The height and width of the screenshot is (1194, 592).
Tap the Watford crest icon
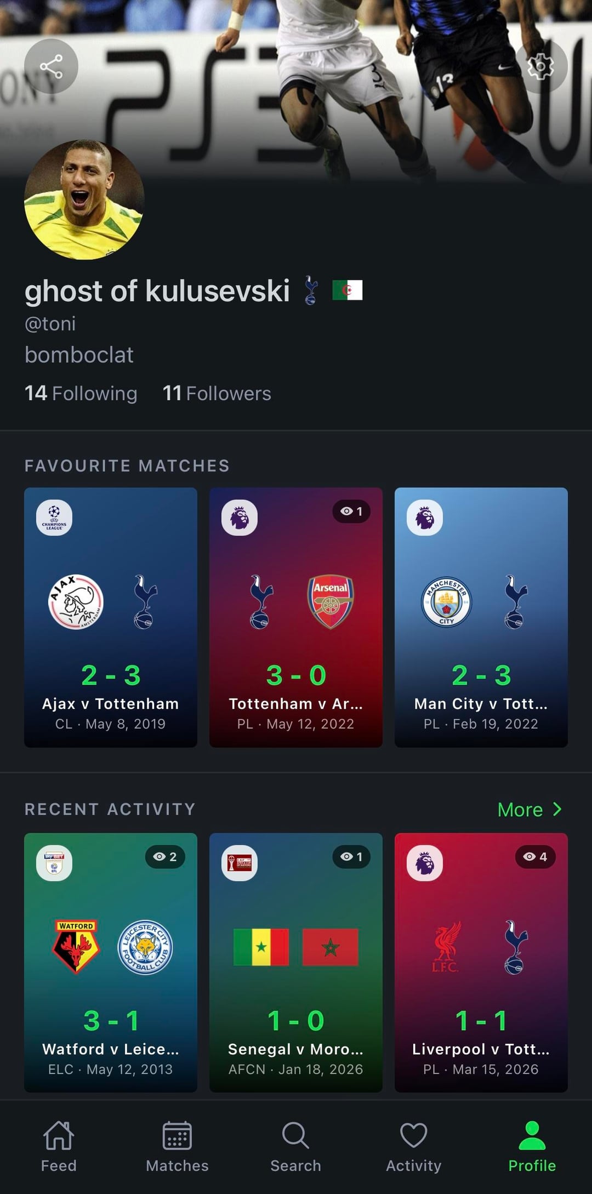tap(76, 947)
